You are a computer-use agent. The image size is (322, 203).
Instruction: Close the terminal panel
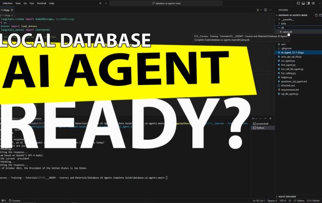coord(270,119)
